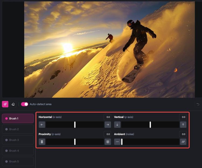
Task: Select the eraser tool icon
Action: point(13,104)
